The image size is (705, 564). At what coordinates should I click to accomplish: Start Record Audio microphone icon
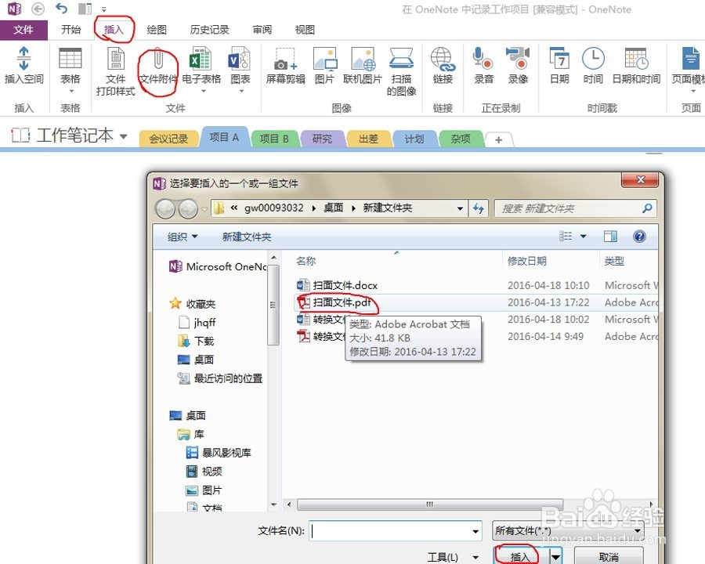[483, 59]
